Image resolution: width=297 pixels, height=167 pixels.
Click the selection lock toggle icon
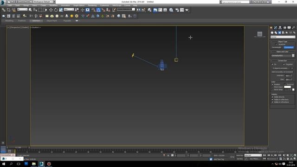click(x=168, y=155)
